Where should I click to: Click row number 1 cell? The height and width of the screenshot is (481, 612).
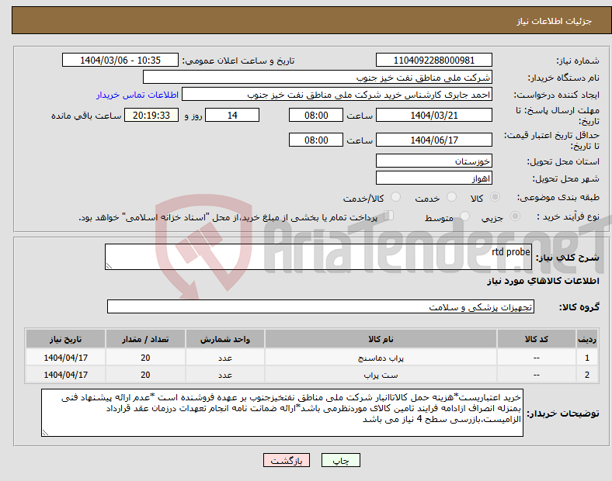coord(586,358)
